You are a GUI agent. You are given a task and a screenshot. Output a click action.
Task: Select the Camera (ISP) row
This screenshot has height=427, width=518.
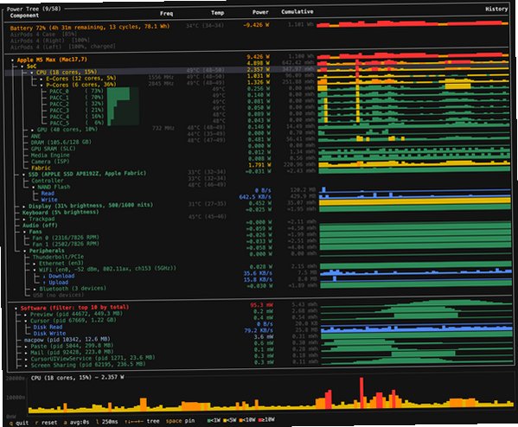tap(50, 162)
